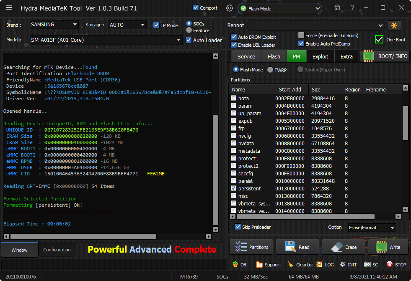Select the Feature radio button

coord(189,30)
